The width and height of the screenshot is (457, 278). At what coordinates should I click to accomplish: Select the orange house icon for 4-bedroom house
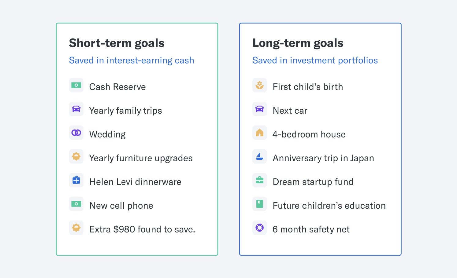259,133
